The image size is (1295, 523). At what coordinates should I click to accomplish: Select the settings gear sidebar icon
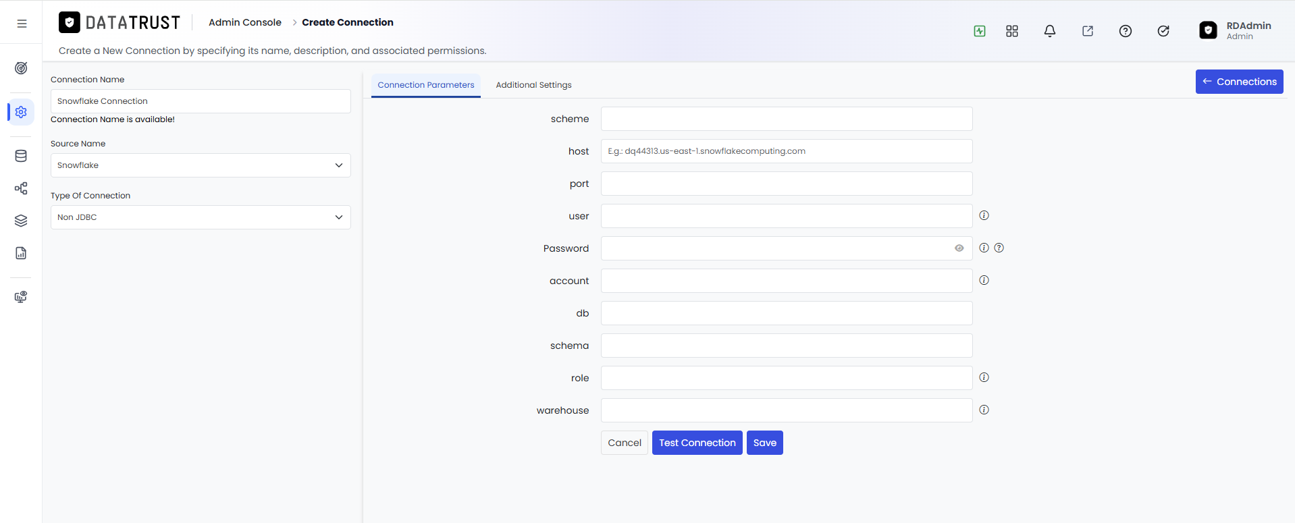(x=21, y=112)
